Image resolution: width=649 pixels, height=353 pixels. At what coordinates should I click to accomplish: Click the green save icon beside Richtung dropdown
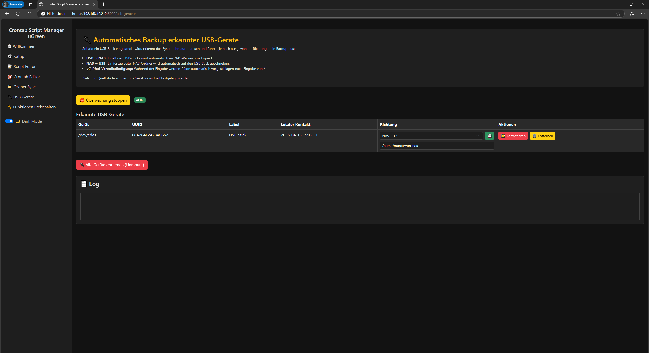489,136
